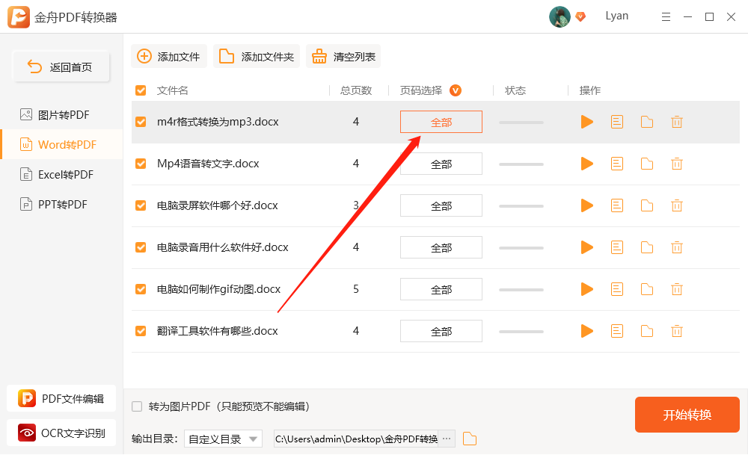Play convert icon for 电脑录屏软件哪个好.docx

point(586,205)
